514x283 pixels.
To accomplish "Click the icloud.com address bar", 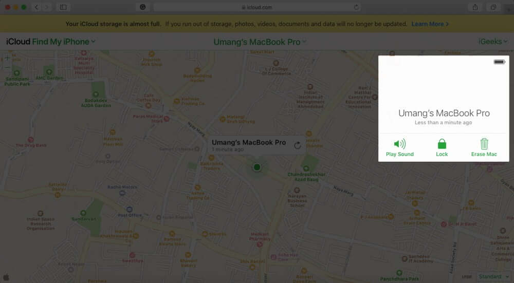I will [x=256, y=7].
